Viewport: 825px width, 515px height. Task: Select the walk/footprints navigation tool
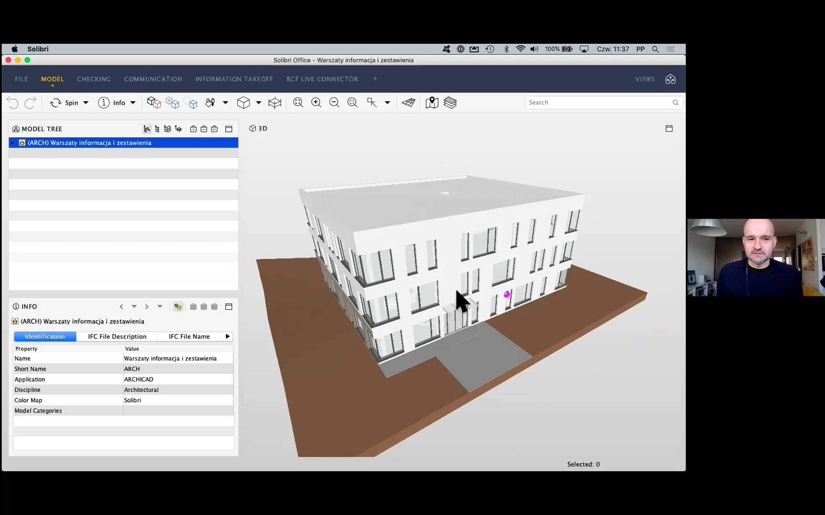[210, 103]
